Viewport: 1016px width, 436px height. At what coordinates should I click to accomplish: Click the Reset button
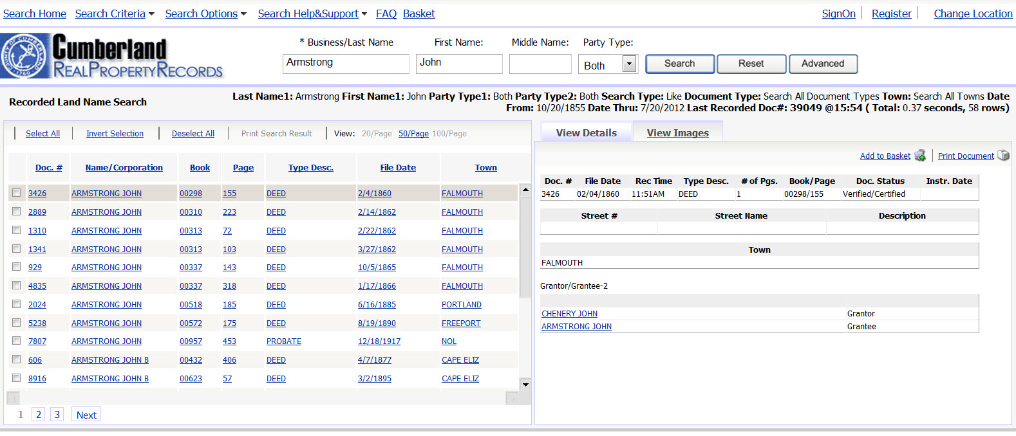(x=751, y=64)
